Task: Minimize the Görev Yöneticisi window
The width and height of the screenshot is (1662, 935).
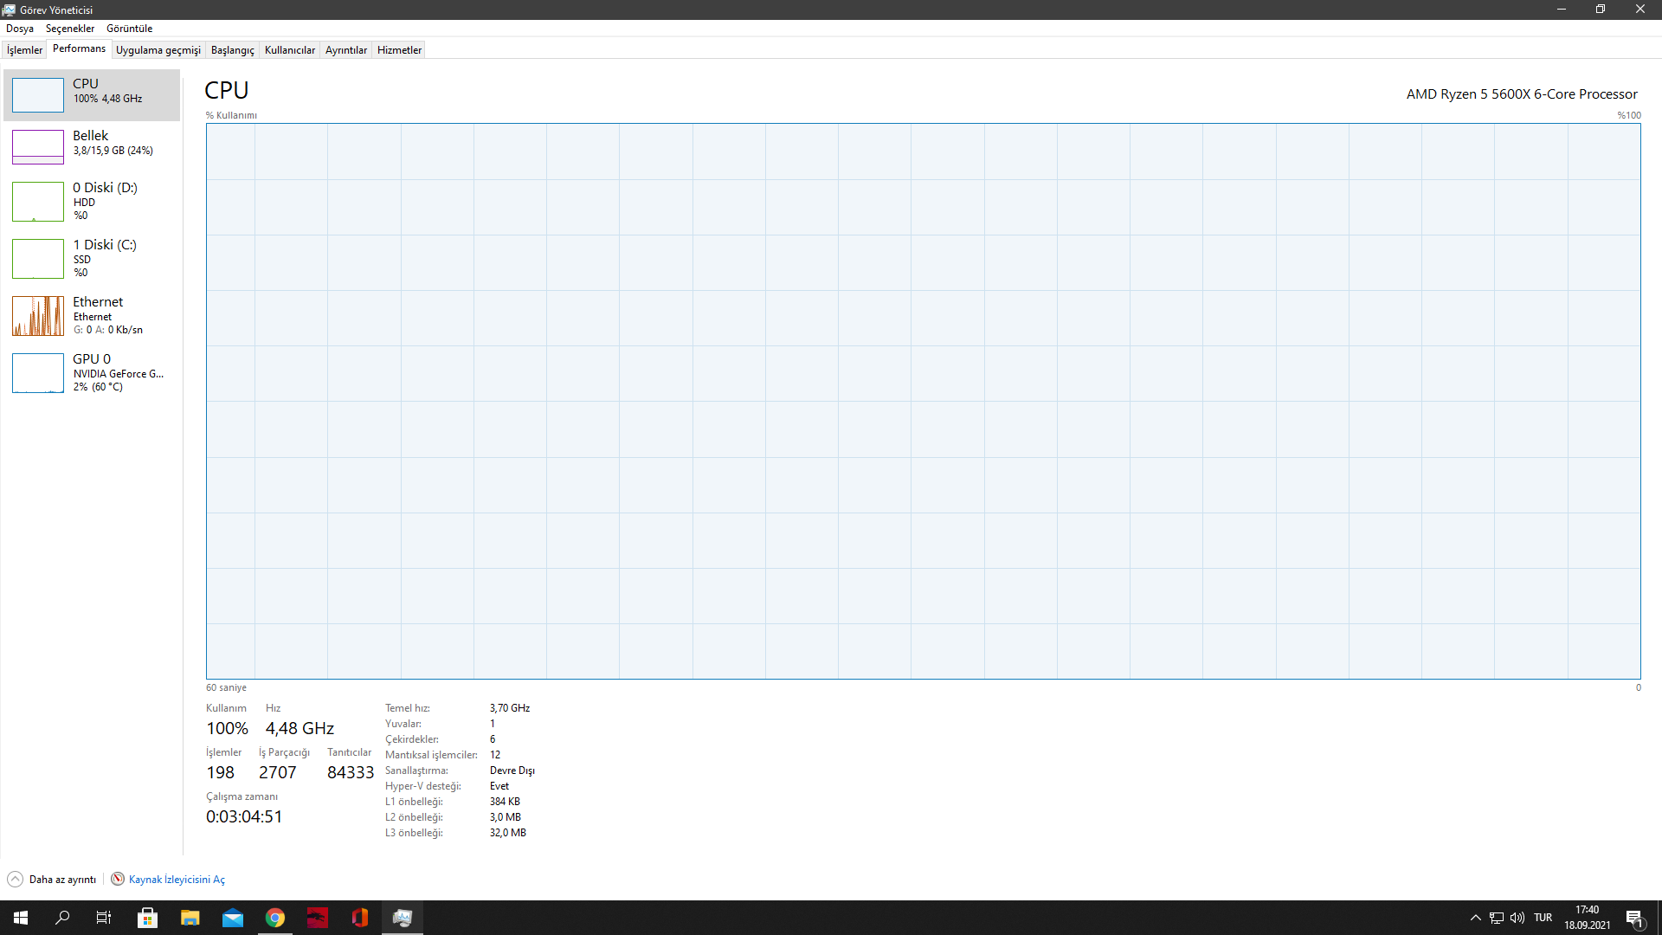Action: click(1562, 10)
